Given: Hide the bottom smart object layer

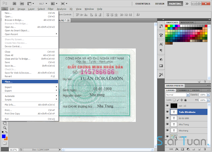Looking at the screenshot, I should click(x=167, y=137).
